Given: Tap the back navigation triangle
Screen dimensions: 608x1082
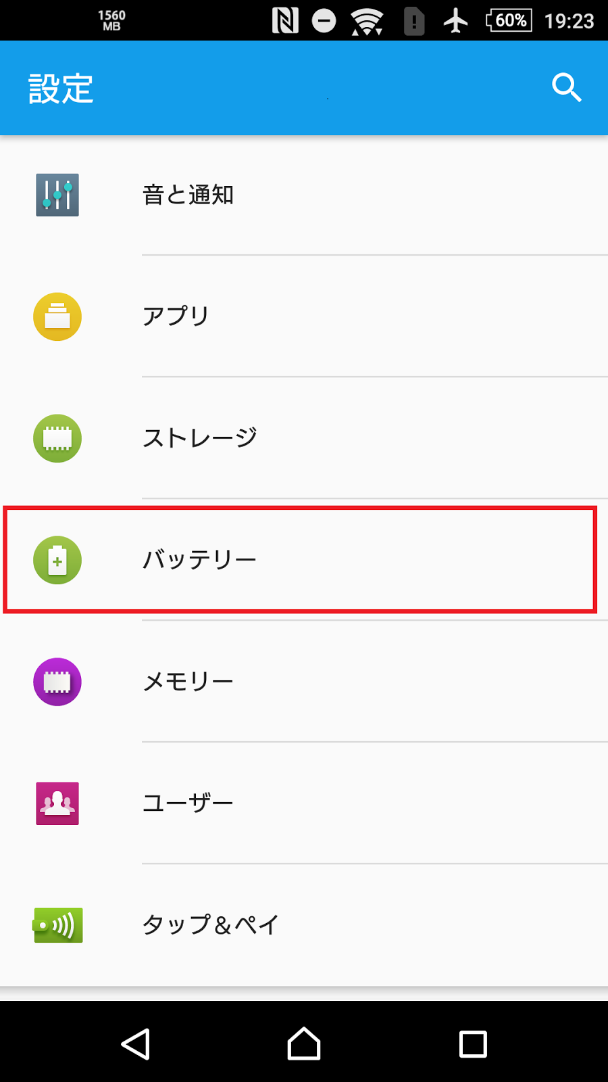Looking at the screenshot, I should click(x=135, y=1044).
